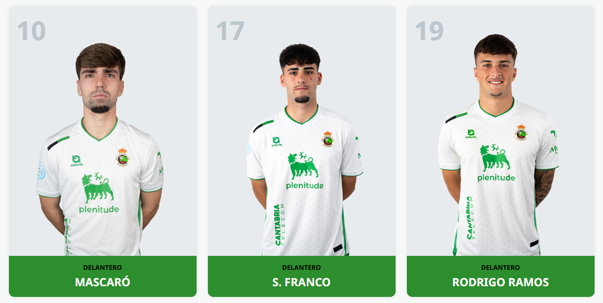Click the S. FRANCO name link
Screen dimensions: 603x303
point(302,282)
